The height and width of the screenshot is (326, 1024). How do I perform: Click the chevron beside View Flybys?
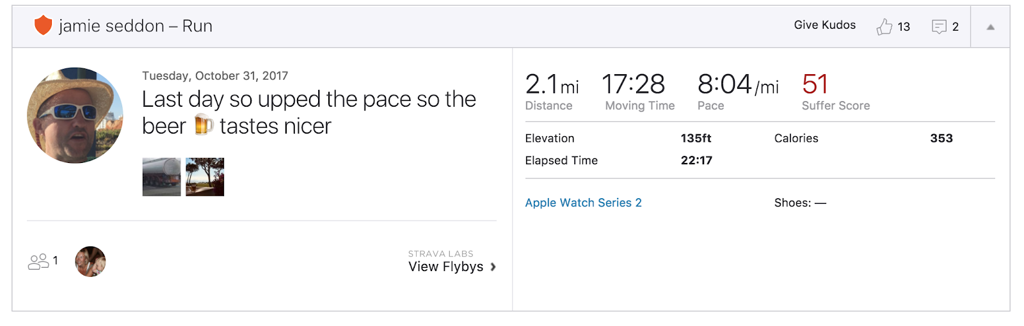(493, 267)
